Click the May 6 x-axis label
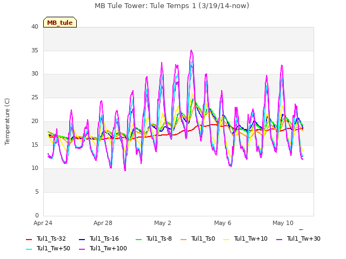Screen dimensions: 346x259 pos(223,223)
